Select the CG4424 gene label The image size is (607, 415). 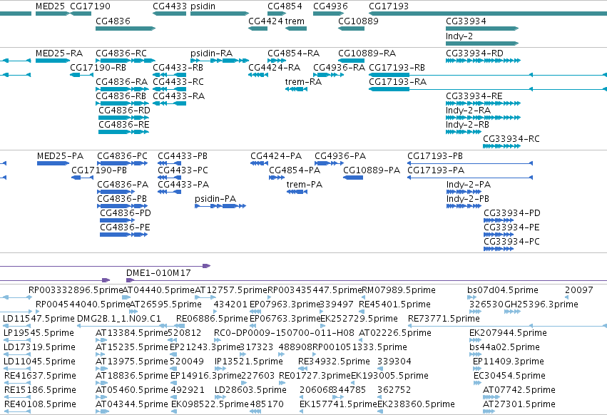point(265,21)
